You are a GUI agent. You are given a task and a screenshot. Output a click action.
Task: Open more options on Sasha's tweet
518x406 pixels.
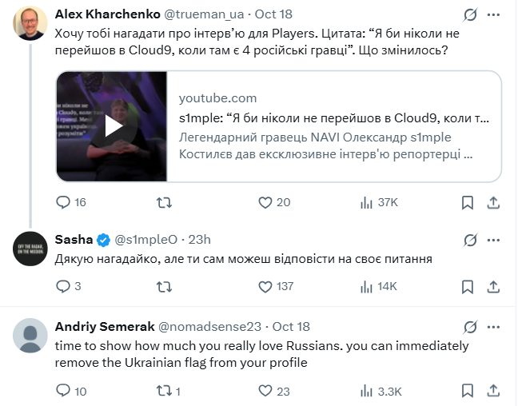pos(496,240)
